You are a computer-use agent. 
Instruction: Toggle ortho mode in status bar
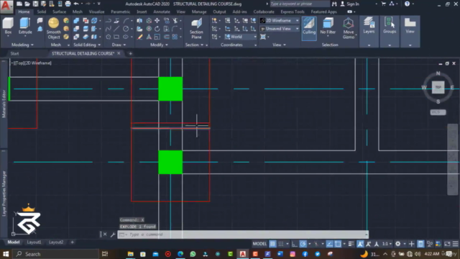294,244
